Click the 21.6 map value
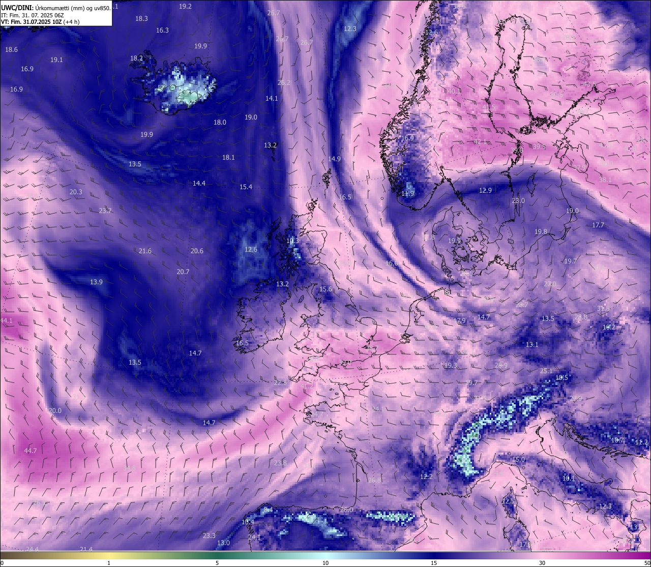 click(x=145, y=251)
